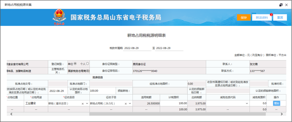The height and width of the screenshot is (122, 292).
Task: Click the 实际占地日期 field showing 2022-08-29
Action: (58, 91)
